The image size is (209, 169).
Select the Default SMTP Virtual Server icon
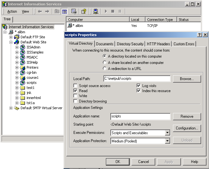(x=17, y=108)
